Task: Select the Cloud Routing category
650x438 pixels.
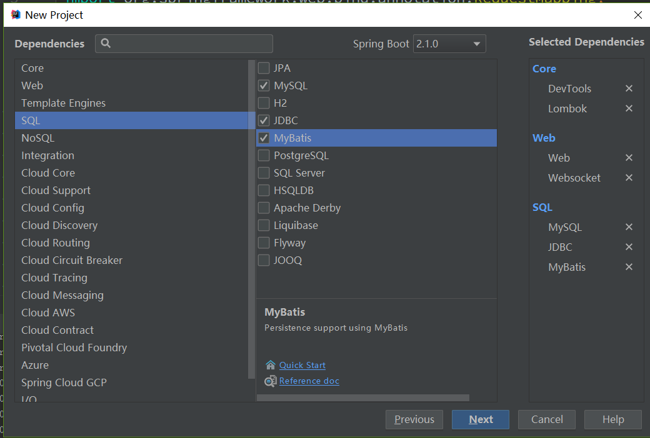Action: [131, 243]
